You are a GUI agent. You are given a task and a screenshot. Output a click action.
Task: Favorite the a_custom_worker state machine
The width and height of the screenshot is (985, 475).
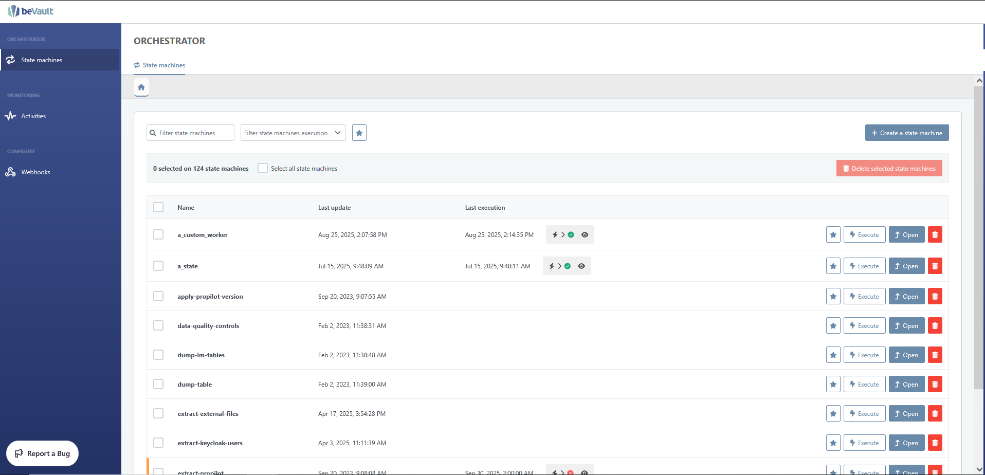pyautogui.click(x=833, y=235)
